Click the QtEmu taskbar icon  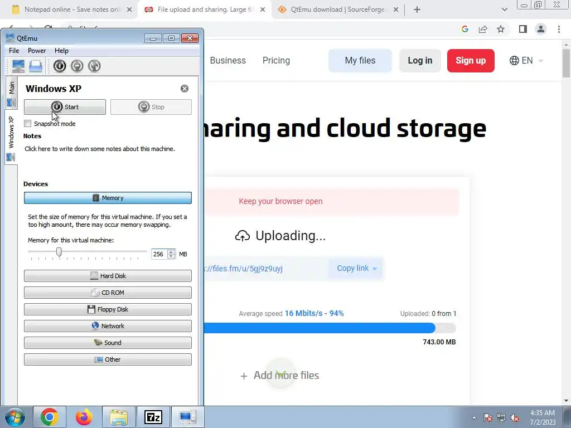187,417
